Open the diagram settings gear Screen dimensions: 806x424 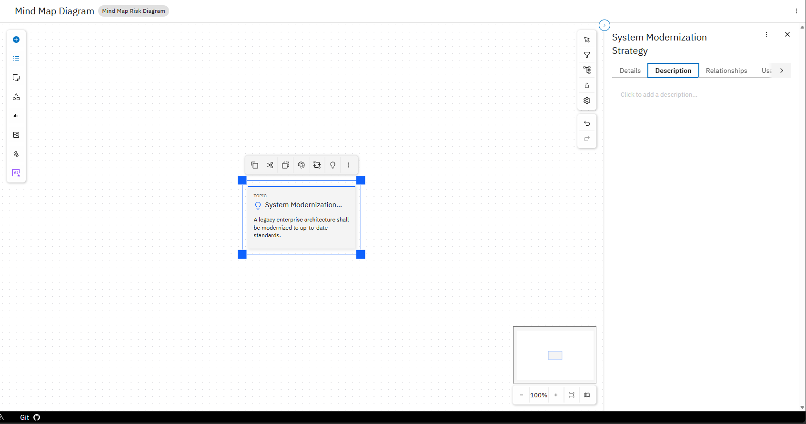click(x=587, y=101)
